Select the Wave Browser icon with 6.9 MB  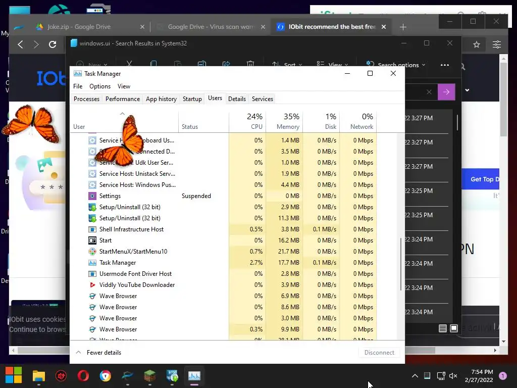click(92, 296)
